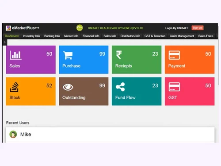This screenshot has height=166, width=221.
Task: Click the Outstanding tile label
Action: coord(74,98)
